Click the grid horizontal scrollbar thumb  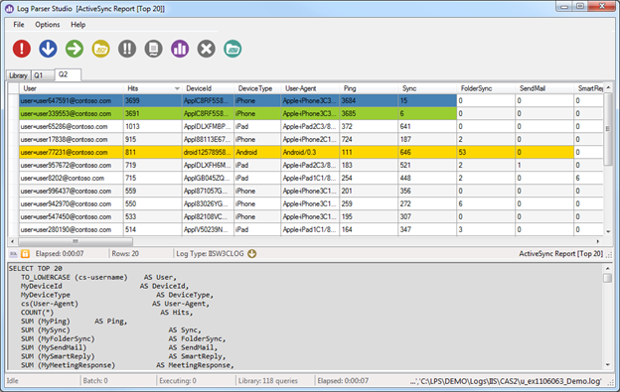76,241
